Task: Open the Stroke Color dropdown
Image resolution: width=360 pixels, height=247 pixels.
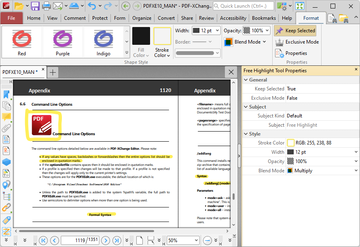Action: 162,53
